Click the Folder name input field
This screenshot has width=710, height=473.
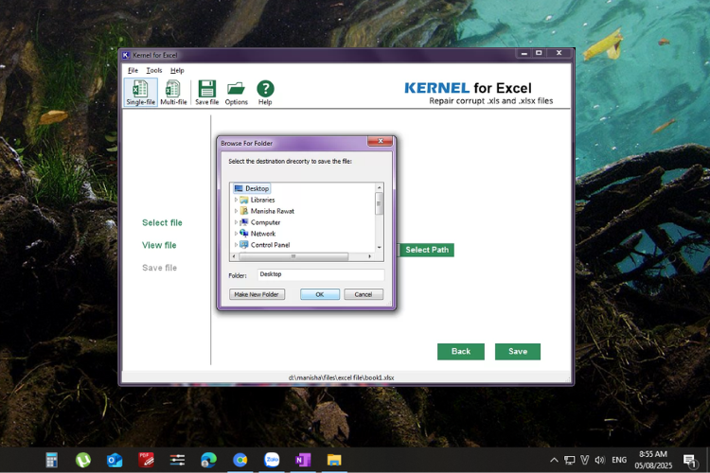point(321,274)
